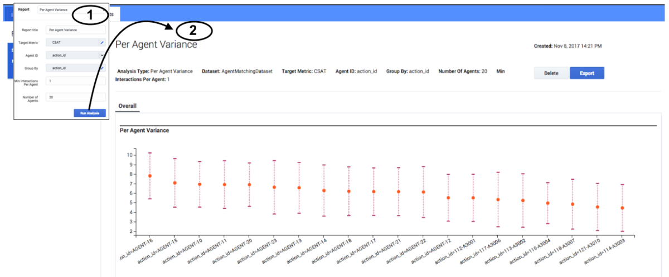Click the AGENT-16 mean data point
The height and width of the screenshot is (277, 669).
150,176
